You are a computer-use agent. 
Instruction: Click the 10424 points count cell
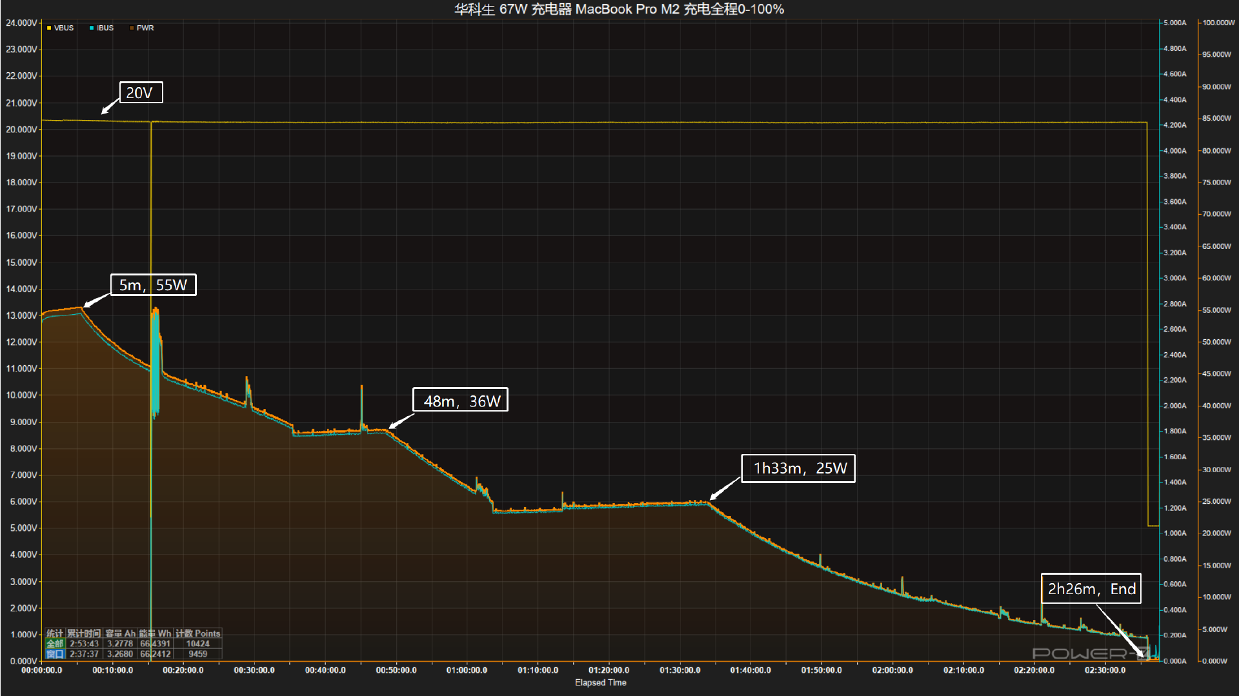197,644
